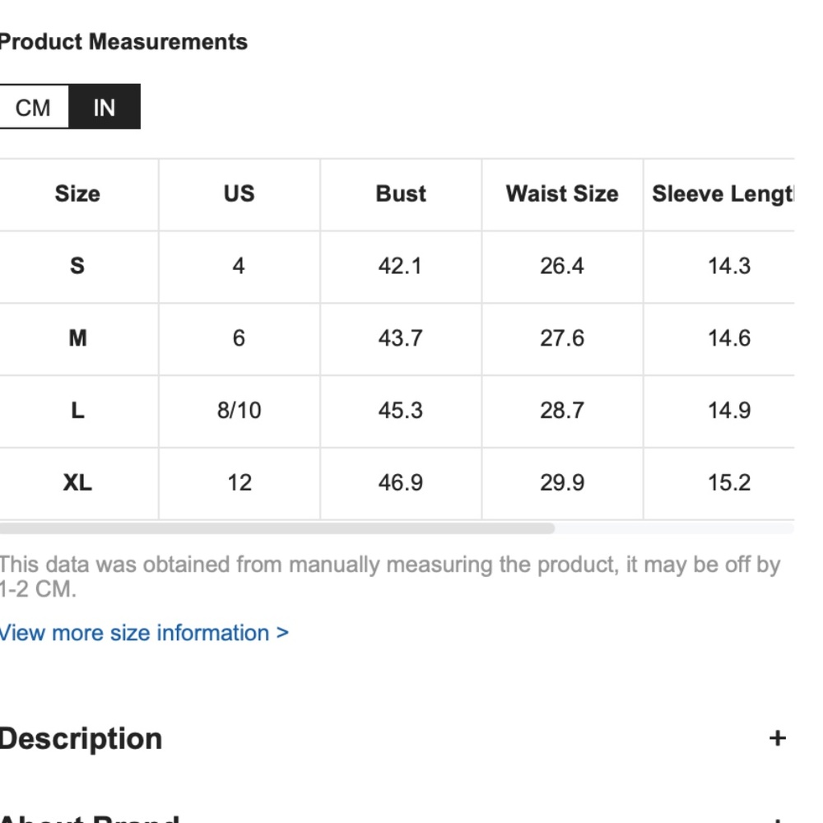Click the L size row label
Image resolution: width=823 pixels, height=823 pixels.
(77, 410)
